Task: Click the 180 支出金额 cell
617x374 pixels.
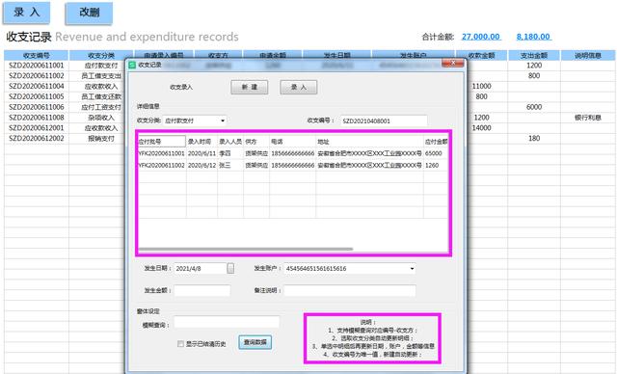Action: [534, 139]
